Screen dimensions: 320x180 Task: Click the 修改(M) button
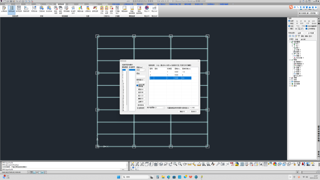click(141, 92)
